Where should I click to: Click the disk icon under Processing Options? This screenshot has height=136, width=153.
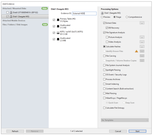(x=102, y=13)
